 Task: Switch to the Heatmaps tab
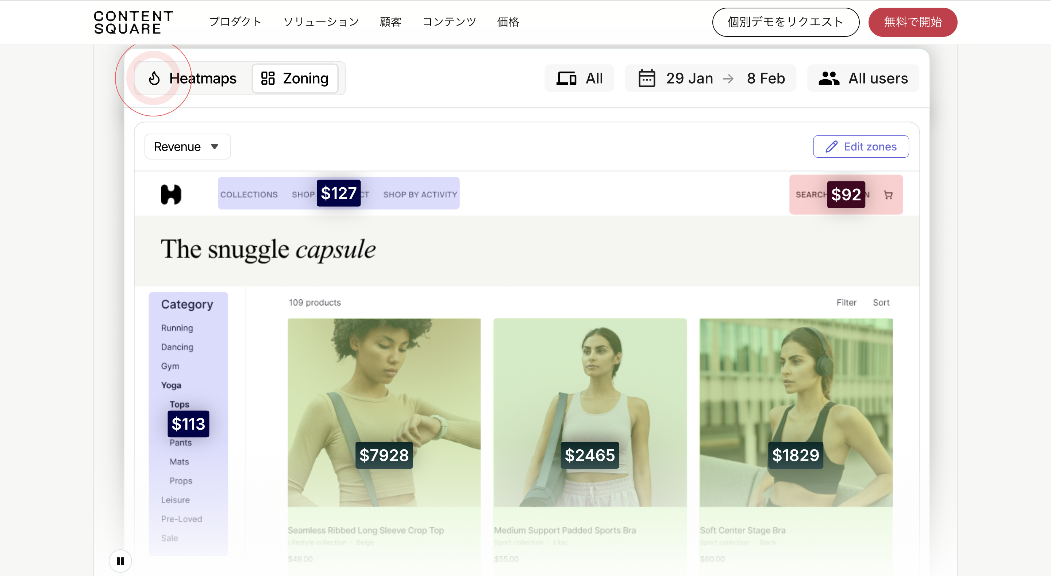[192, 78]
